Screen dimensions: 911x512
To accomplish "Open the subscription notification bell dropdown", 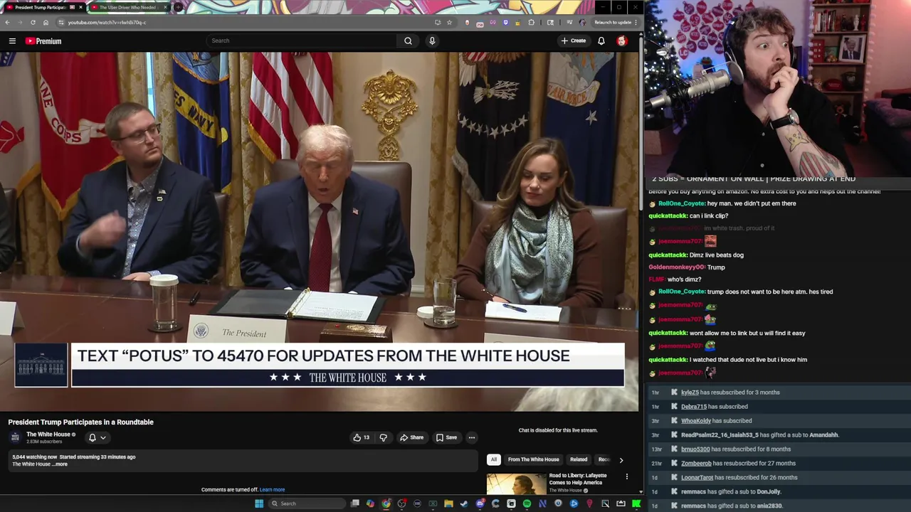I will 97,437.
